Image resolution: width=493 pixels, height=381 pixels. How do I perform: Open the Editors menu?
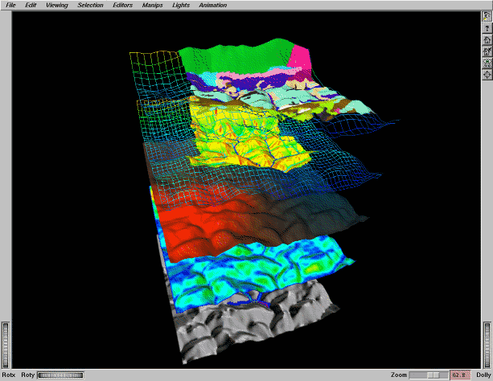click(x=123, y=5)
